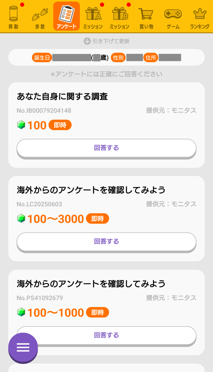
Task: Tap the 引き下げて更新 refresh arrow
Action: point(87,41)
